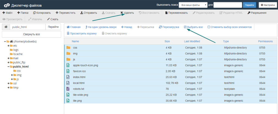Click the css folder icon in file list
Viewport: 278px width, 114px height.
[68, 48]
